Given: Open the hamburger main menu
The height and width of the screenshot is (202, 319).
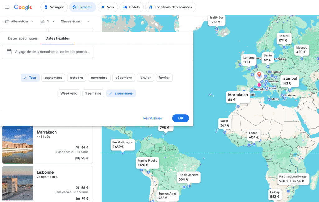Looking at the screenshot, I should [x=7, y=7].
